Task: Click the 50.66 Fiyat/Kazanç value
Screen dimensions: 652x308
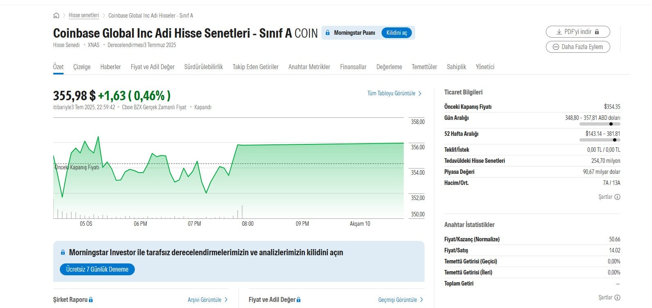Action: point(615,239)
